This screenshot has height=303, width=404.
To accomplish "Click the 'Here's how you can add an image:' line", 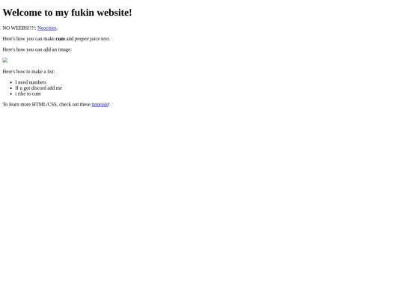I will [x=37, y=49].
